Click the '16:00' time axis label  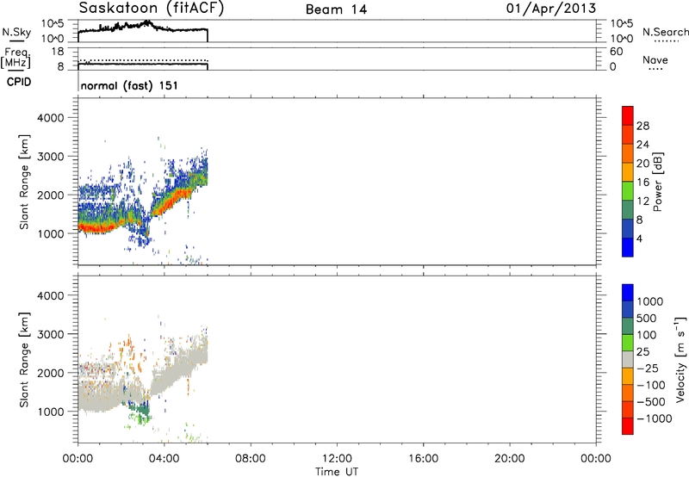tap(423, 459)
